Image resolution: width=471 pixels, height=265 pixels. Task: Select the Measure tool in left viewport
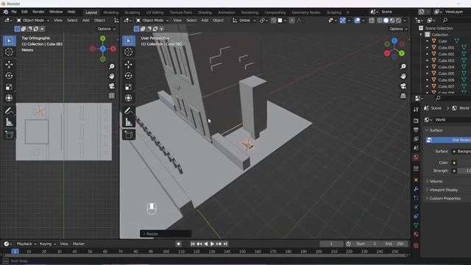point(9,122)
